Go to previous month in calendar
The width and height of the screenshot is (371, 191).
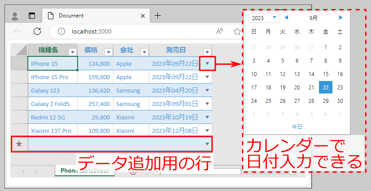pos(286,17)
